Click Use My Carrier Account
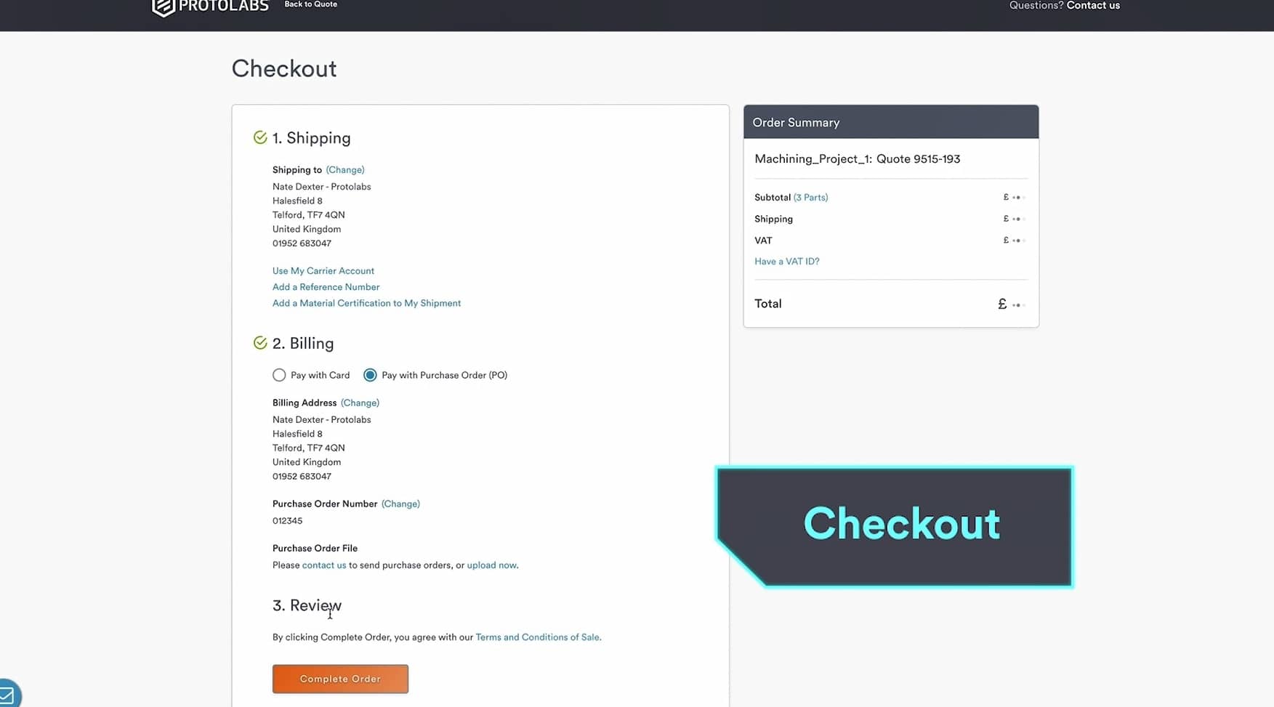The width and height of the screenshot is (1274, 707). point(323,271)
